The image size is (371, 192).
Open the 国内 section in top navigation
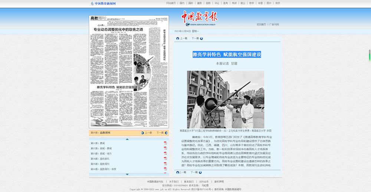point(182,3)
